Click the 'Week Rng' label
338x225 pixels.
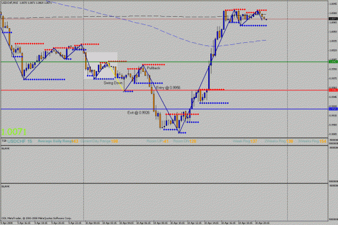(x=241, y=141)
